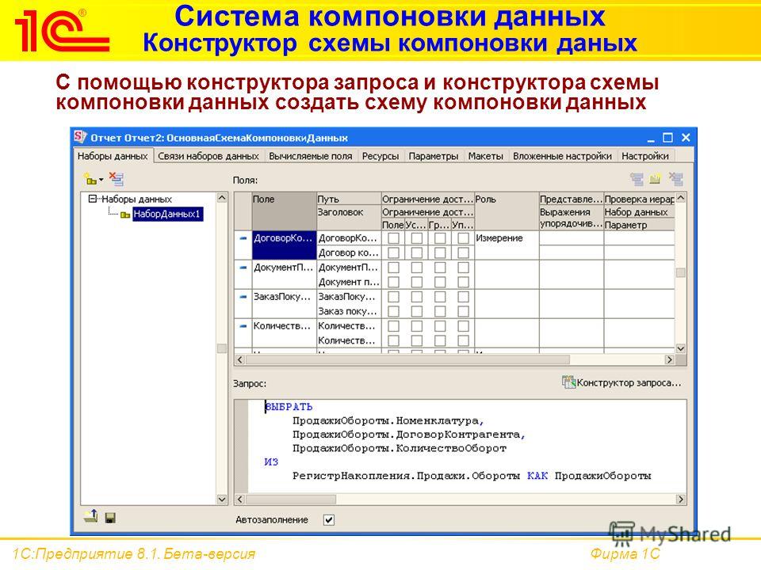Screen dimensions: 761x570
Task: Click the blue row marker beside ДокументП...
Action: pos(243,267)
